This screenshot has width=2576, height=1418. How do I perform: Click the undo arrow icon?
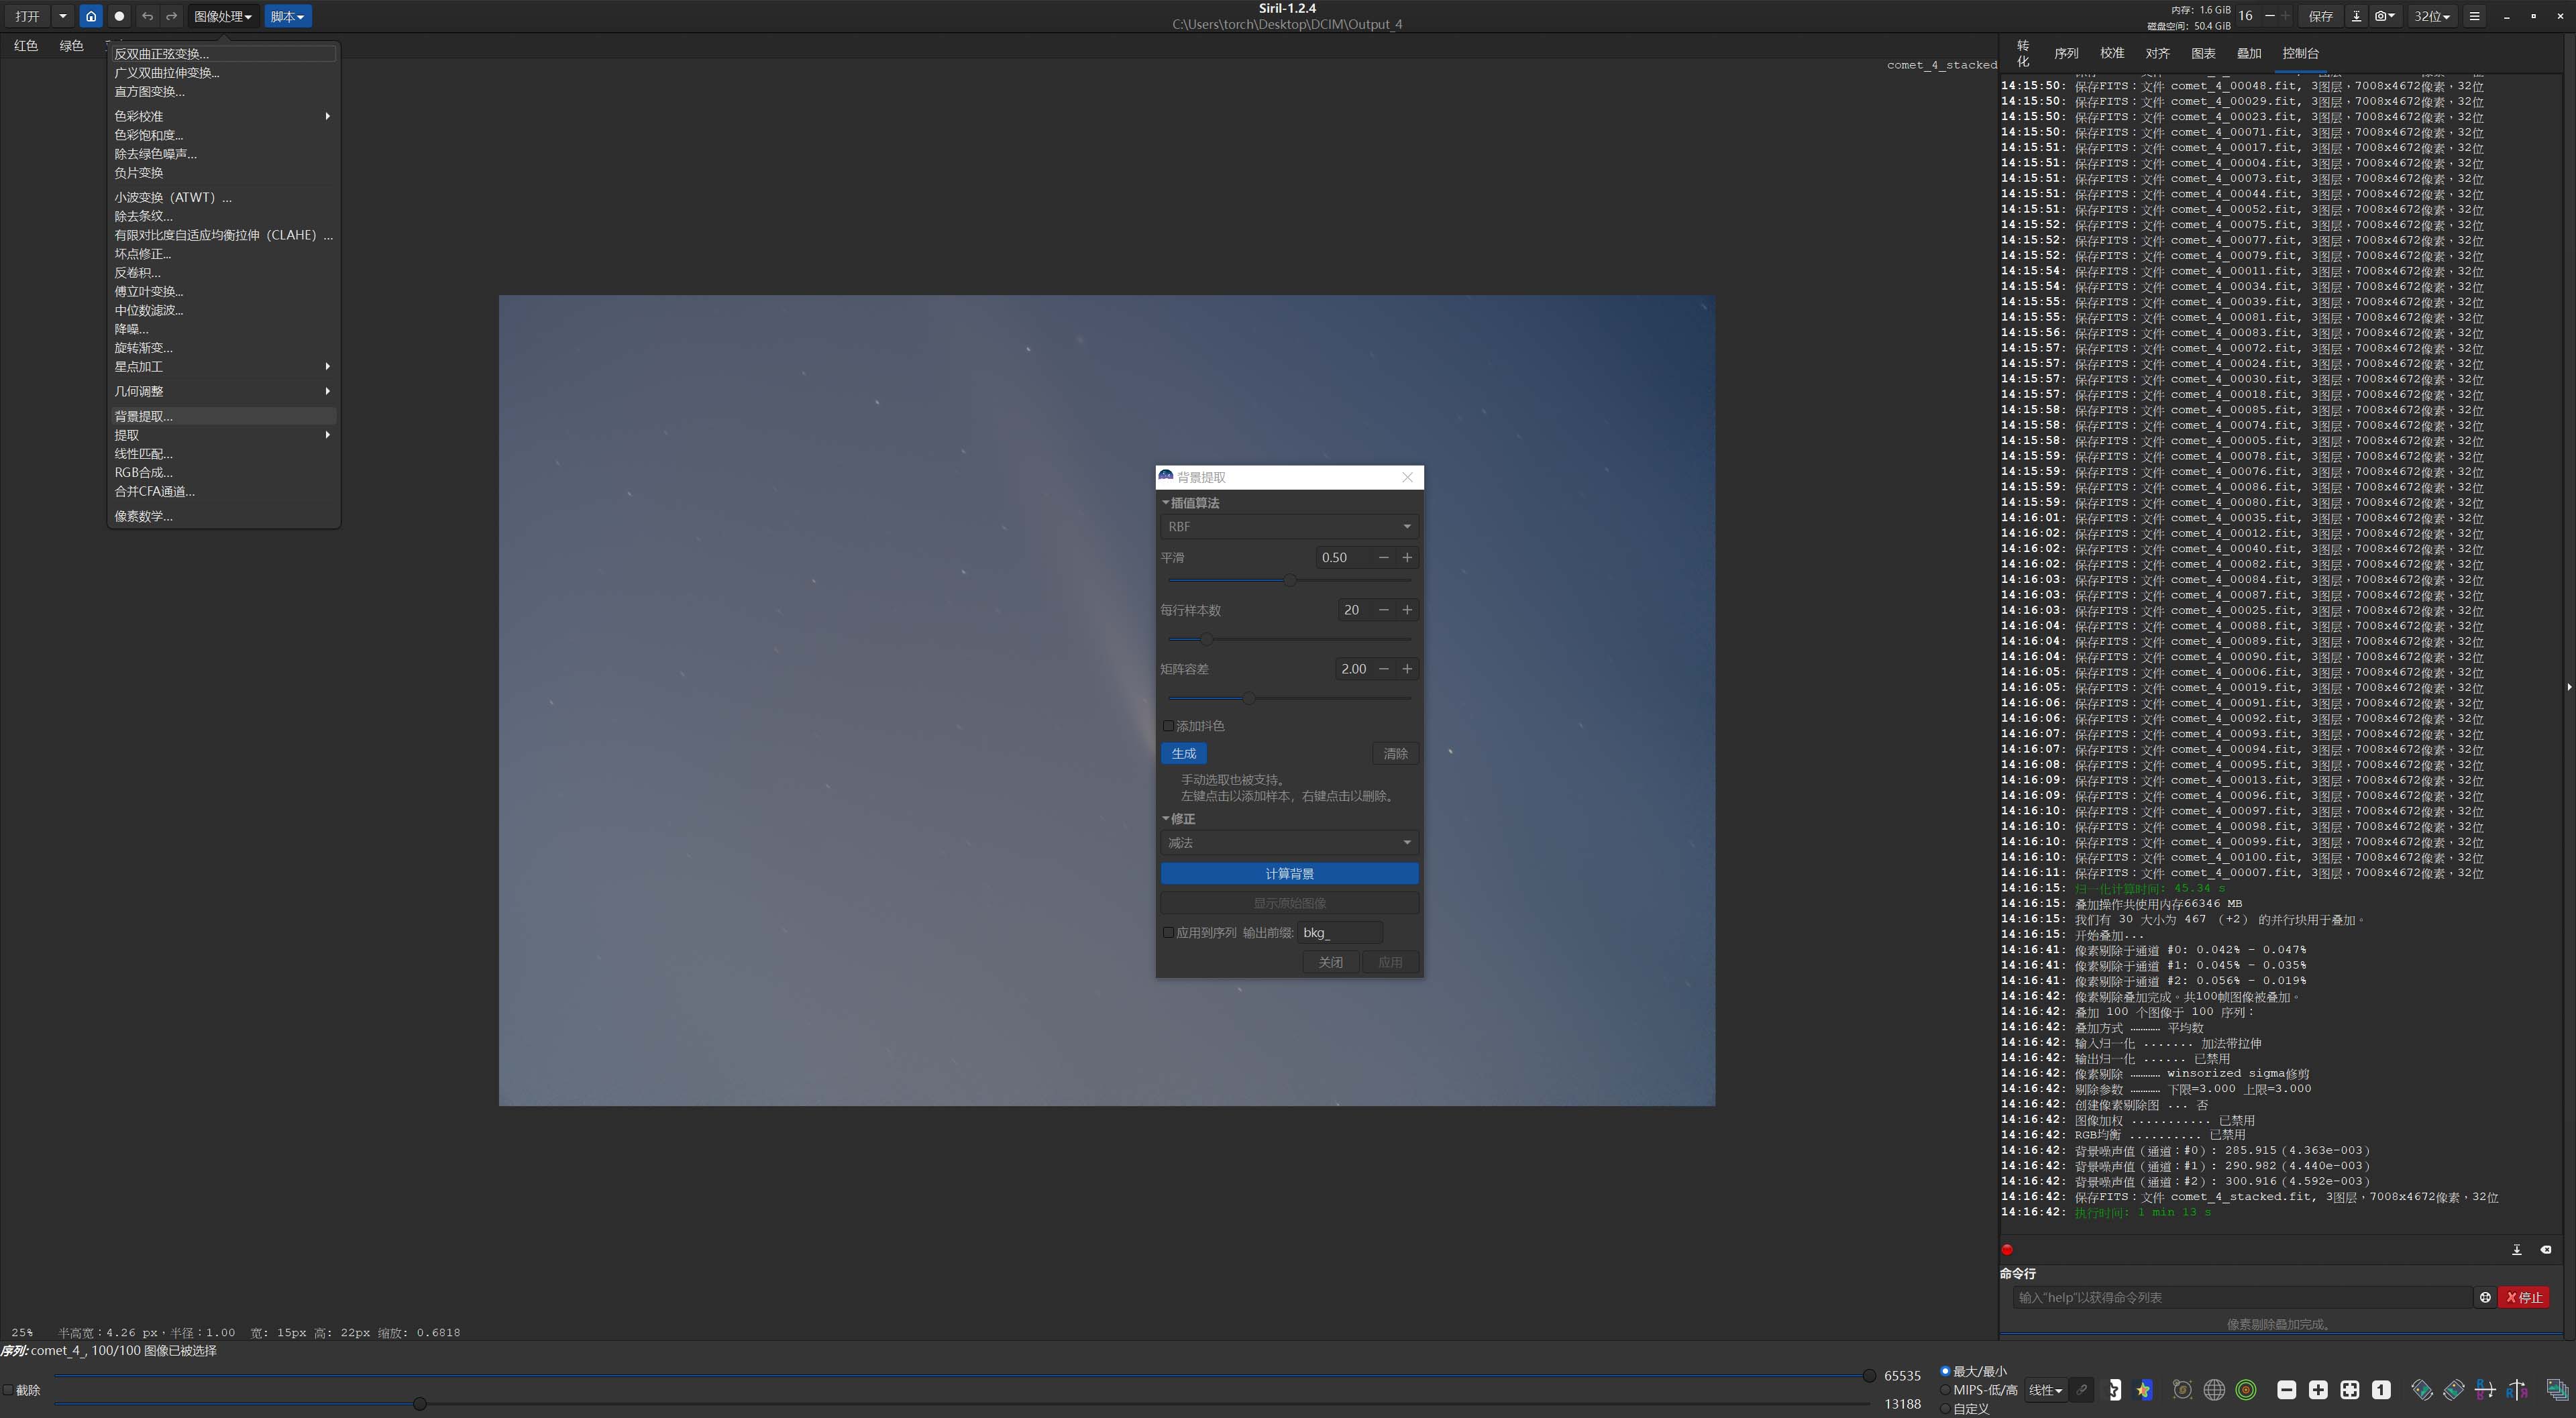(147, 16)
